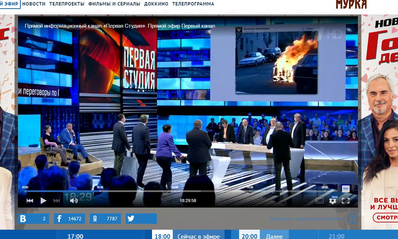Share the broadcast on Odnoklassniki
This screenshot has width=398, height=239.
(105, 219)
